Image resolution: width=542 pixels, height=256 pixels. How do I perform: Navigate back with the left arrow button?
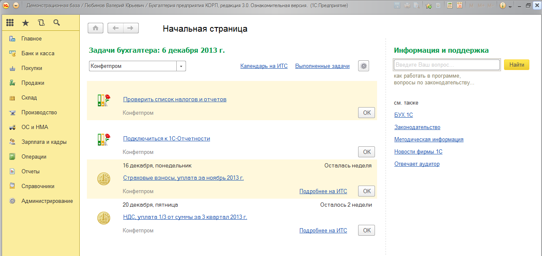tap(116, 28)
